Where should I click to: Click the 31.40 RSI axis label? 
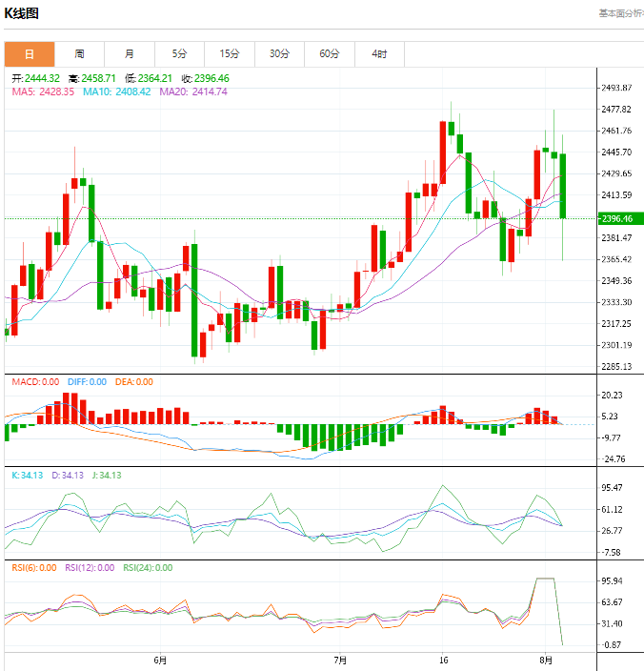[612, 623]
